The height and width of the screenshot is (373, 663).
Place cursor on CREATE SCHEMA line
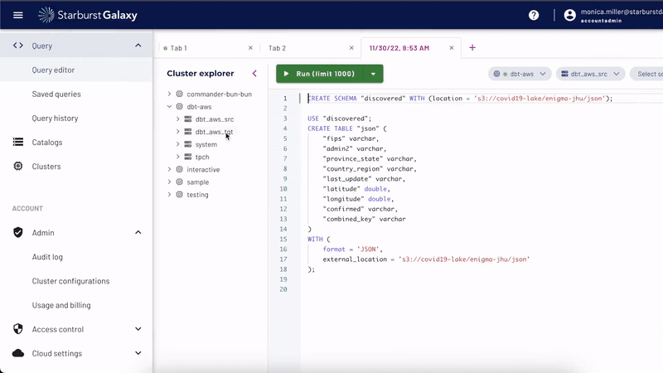coord(460,98)
